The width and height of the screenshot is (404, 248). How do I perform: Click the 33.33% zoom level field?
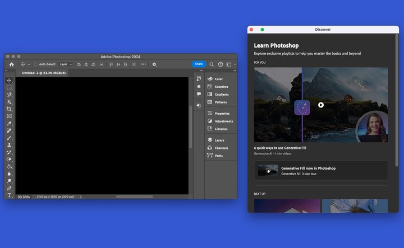24,197
